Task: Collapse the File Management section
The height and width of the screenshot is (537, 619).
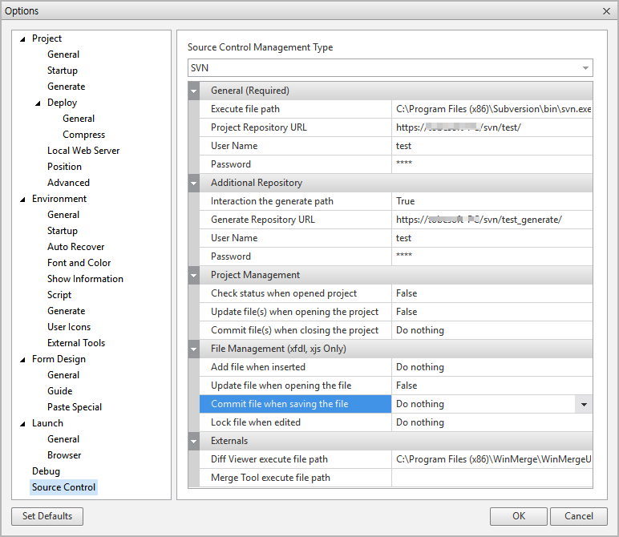Action: click(x=193, y=349)
